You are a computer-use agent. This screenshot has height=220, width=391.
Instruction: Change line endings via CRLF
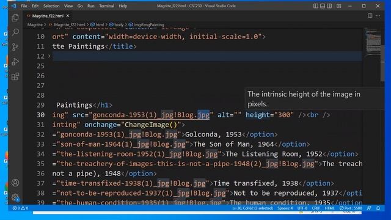coord(316,208)
